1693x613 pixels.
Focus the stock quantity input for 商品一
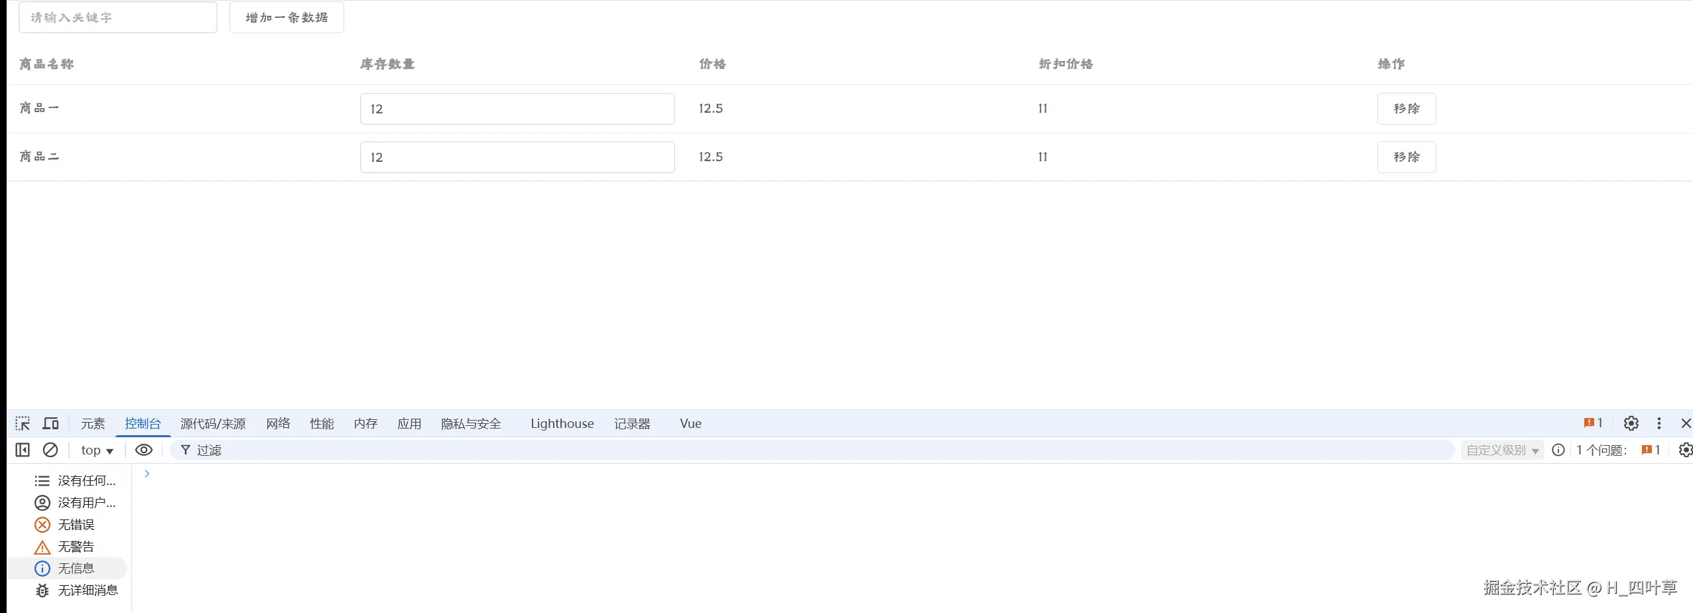point(517,109)
